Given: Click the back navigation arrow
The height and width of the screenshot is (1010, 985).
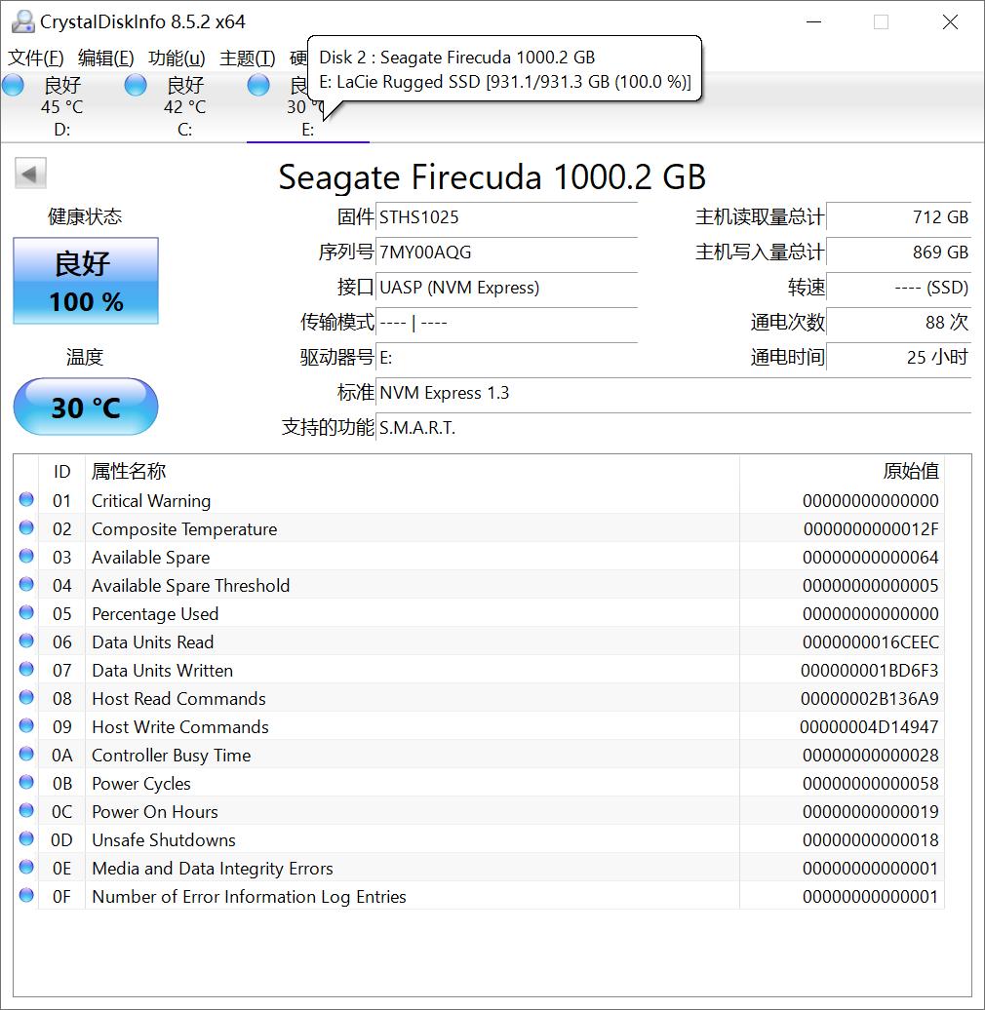Looking at the screenshot, I should [x=29, y=173].
